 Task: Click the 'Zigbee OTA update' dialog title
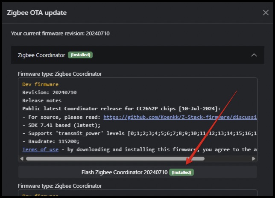37,13
